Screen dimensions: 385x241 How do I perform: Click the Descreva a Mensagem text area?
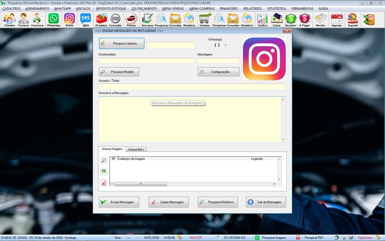pos(190,120)
